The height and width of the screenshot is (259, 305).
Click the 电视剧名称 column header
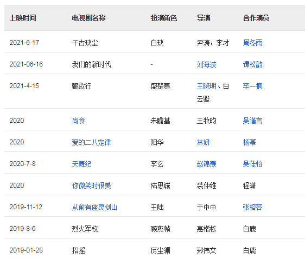pyautogui.click(x=88, y=18)
